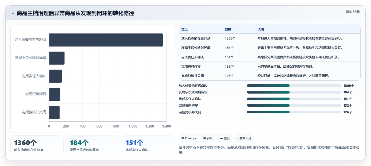371x166 pixels.
Task: Click the 132个 cell in the table
Action: (229, 67)
